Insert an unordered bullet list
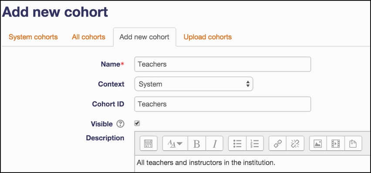The width and height of the screenshot is (371, 173). (237, 143)
